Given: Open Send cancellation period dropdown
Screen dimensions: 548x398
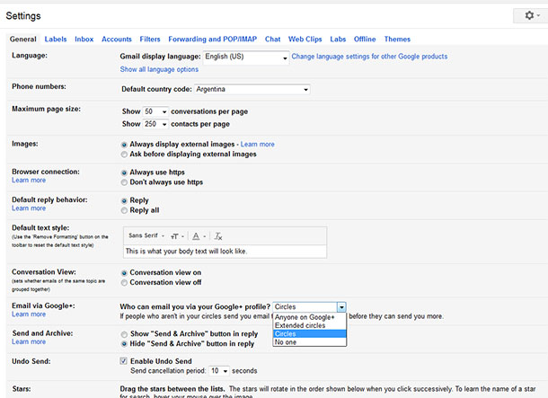Looking at the screenshot, I should click(x=219, y=371).
